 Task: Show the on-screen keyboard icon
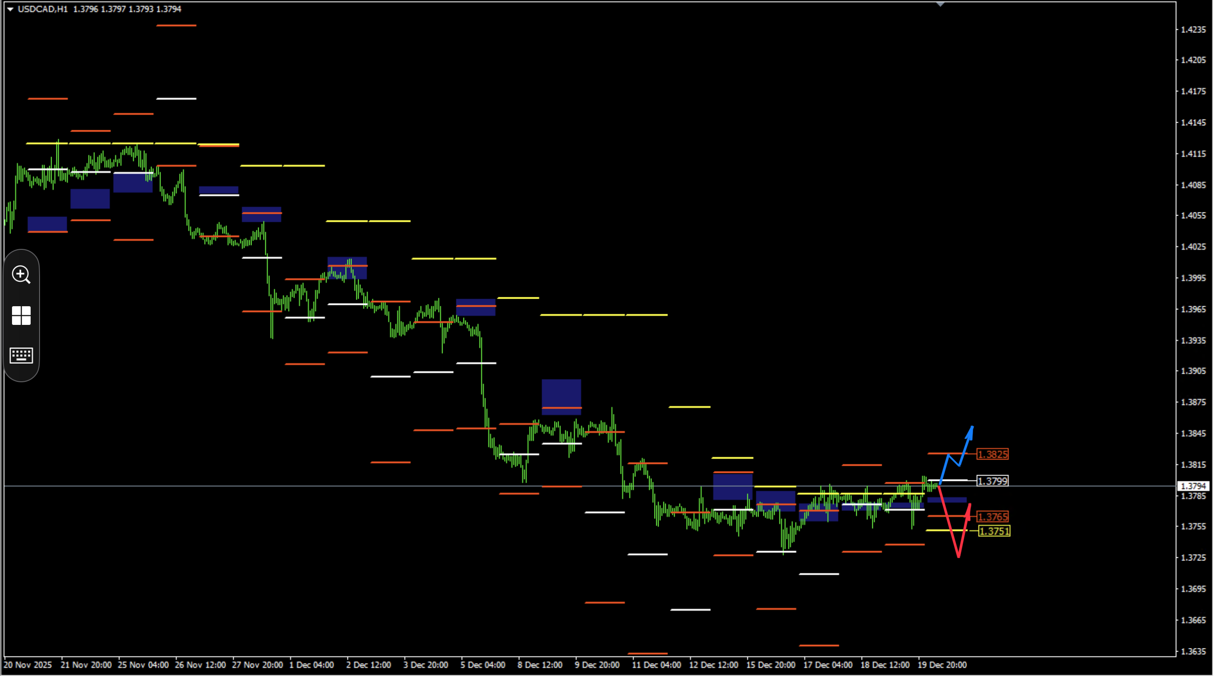tap(21, 356)
